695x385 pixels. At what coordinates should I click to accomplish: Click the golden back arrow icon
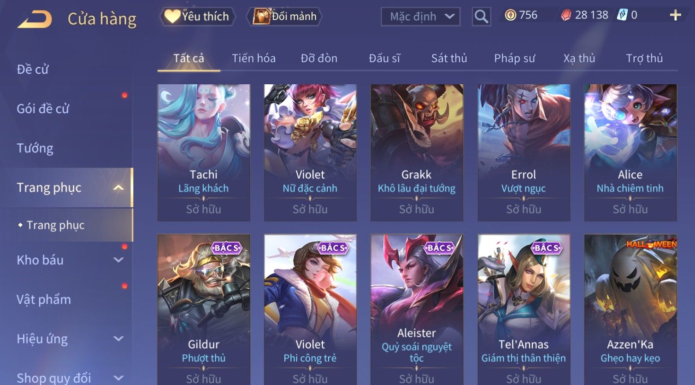35,19
